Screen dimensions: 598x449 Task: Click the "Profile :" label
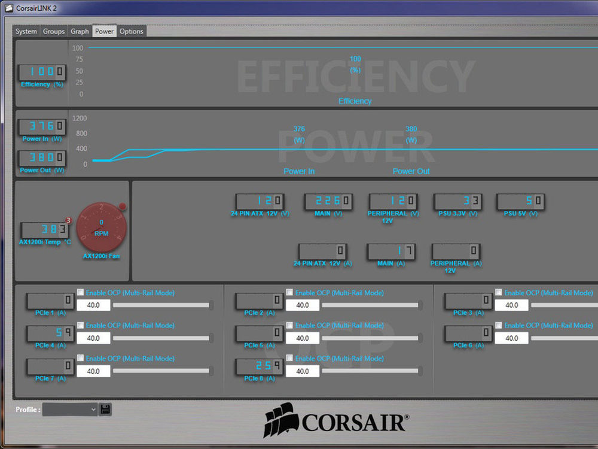28,409
